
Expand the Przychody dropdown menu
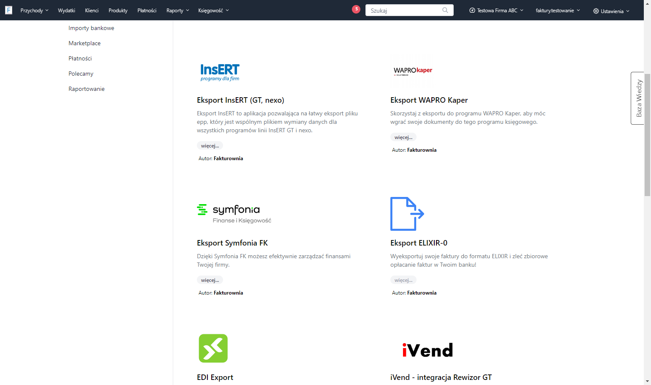click(34, 11)
